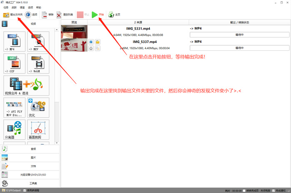Viewport: 291px width, 193px height.
Task: Click the green Start (开始) button
Action: pyautogui.click(x=98, y=15)
